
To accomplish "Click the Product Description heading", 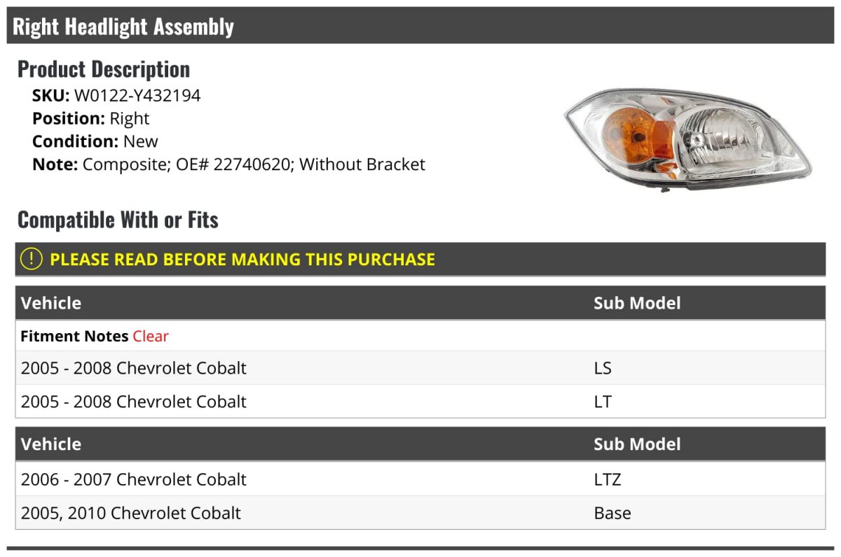I will coord(104,69).
